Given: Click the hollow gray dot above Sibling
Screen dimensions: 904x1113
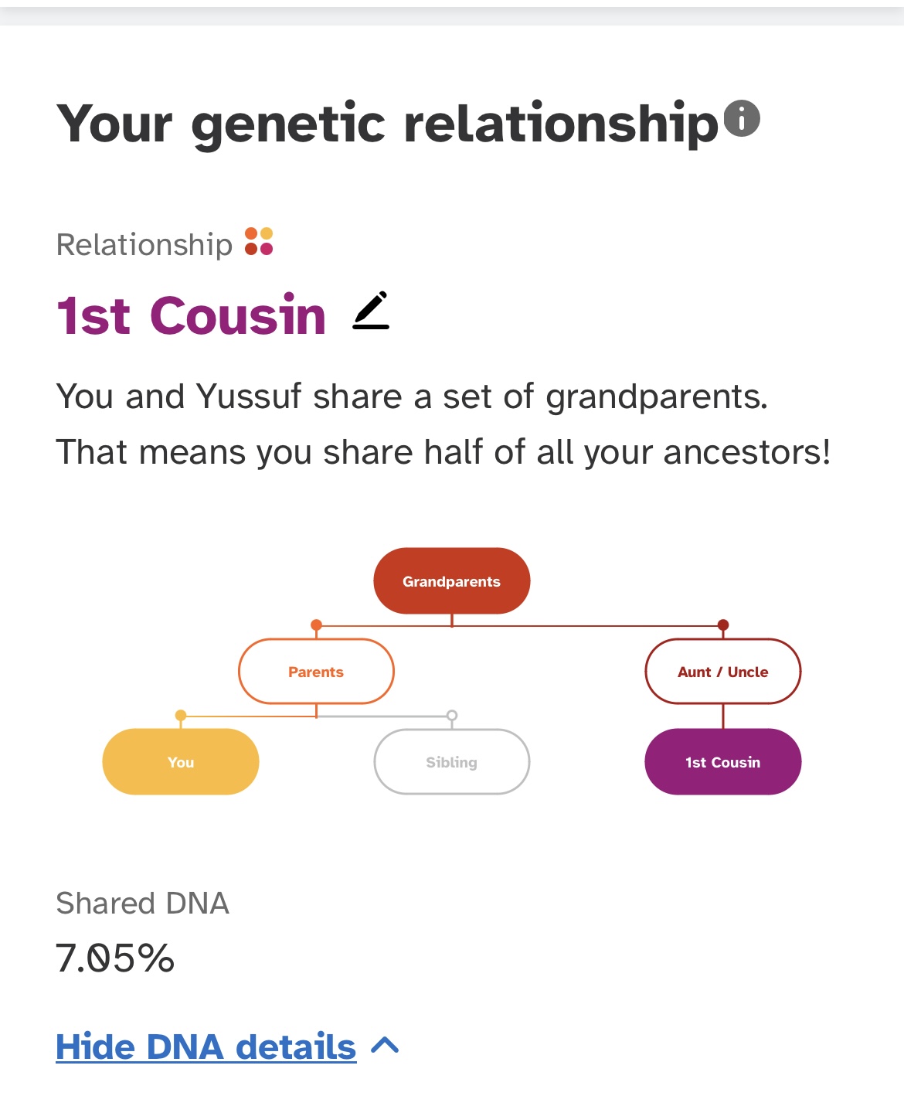Looking at the screenshot, I should 452,715.
